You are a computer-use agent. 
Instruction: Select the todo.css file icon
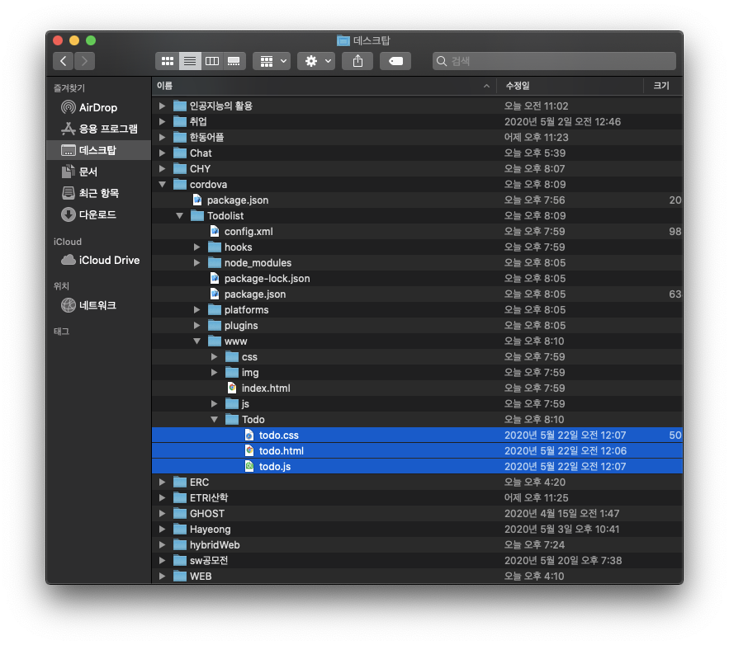point(249,435)
